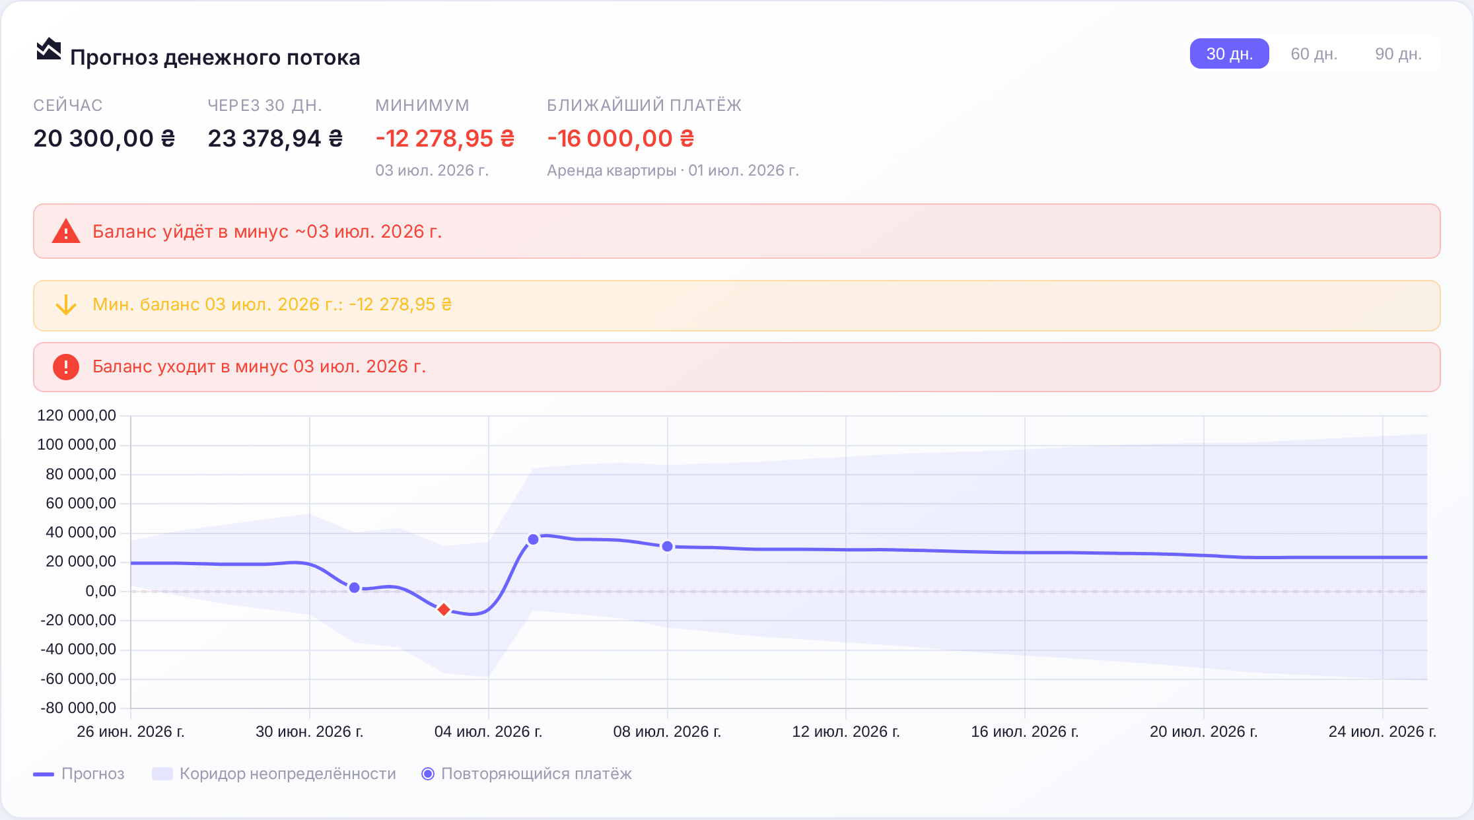Toggle the Повторяющийся платёж legend entry

coord(526,774)
